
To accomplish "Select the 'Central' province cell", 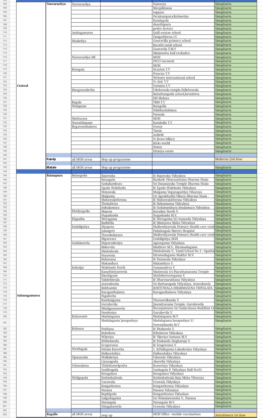I will (x=31, y=86).
